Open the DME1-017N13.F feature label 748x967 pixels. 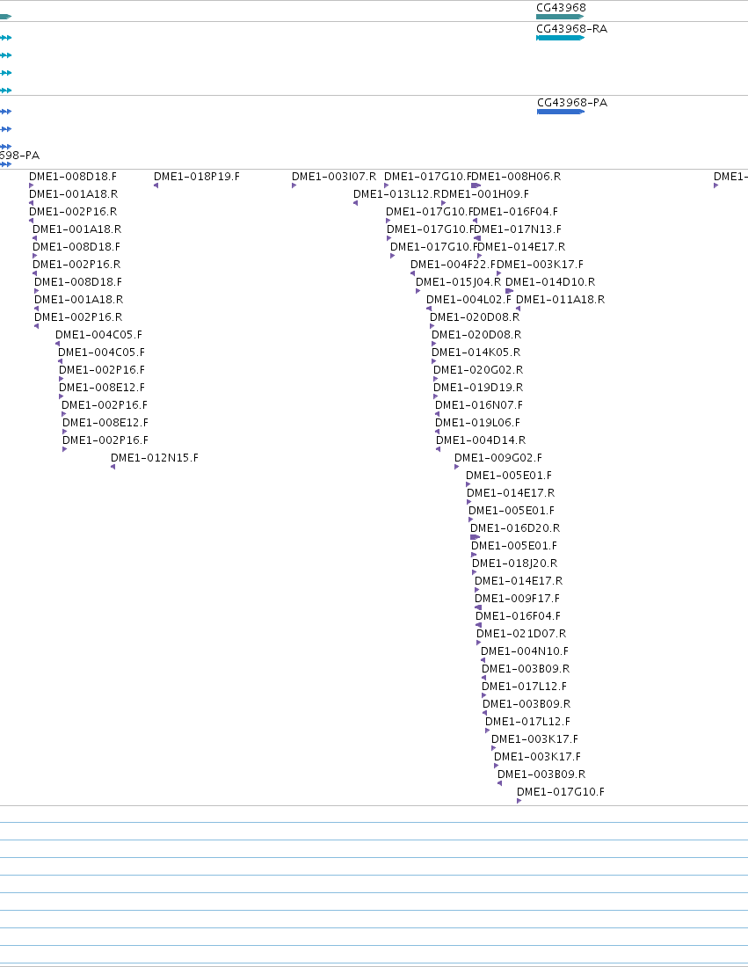point(518,229)
